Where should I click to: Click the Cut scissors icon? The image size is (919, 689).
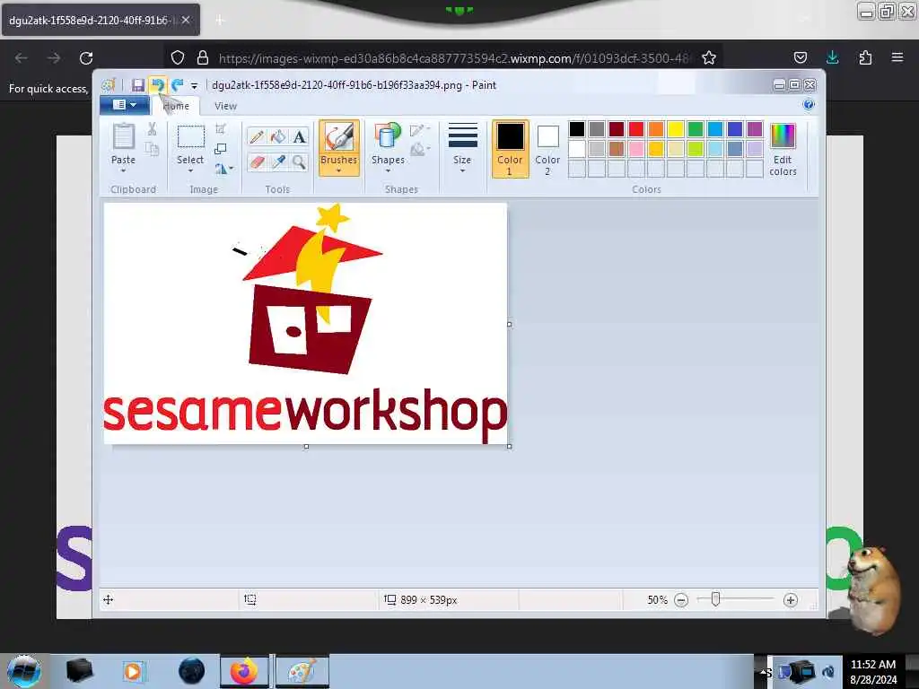pyautogui.click(x=152, y=129)
